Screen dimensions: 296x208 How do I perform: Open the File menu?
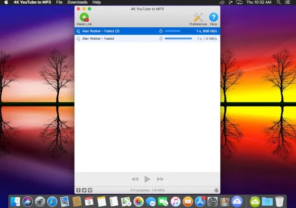(59, 2)
